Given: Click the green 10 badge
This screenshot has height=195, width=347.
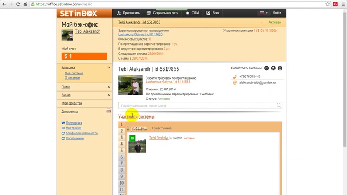Looking at the screenshot, I should pyautogui.click(x=132, y=138).
